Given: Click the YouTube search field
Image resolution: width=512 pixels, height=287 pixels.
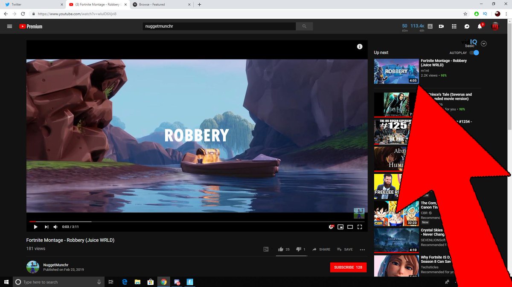Looking at the screenshot, I should point(219,26).
